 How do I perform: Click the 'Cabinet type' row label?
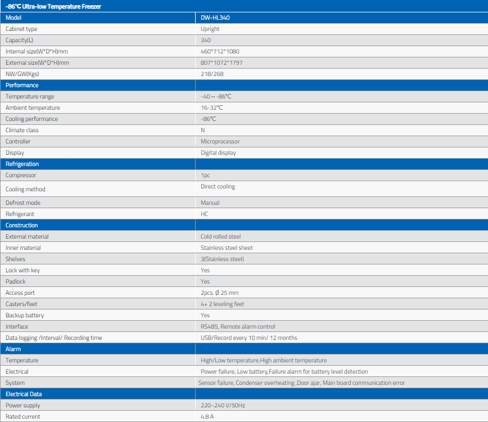point(21,29)
